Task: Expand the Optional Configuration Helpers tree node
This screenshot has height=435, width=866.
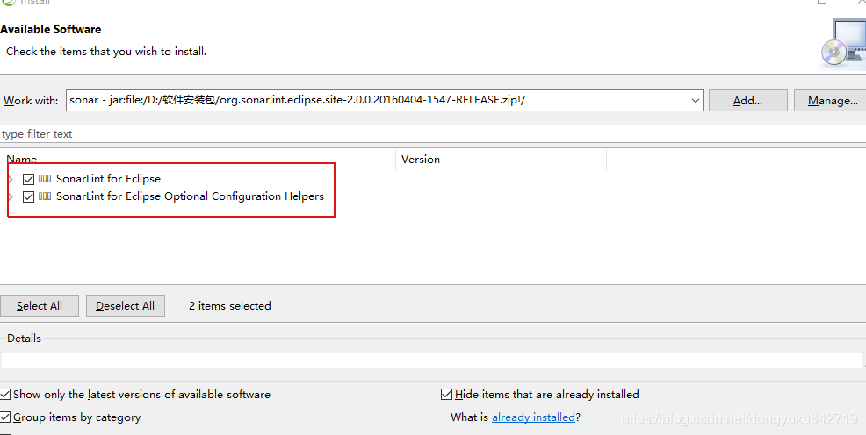Action: point(11,196)
